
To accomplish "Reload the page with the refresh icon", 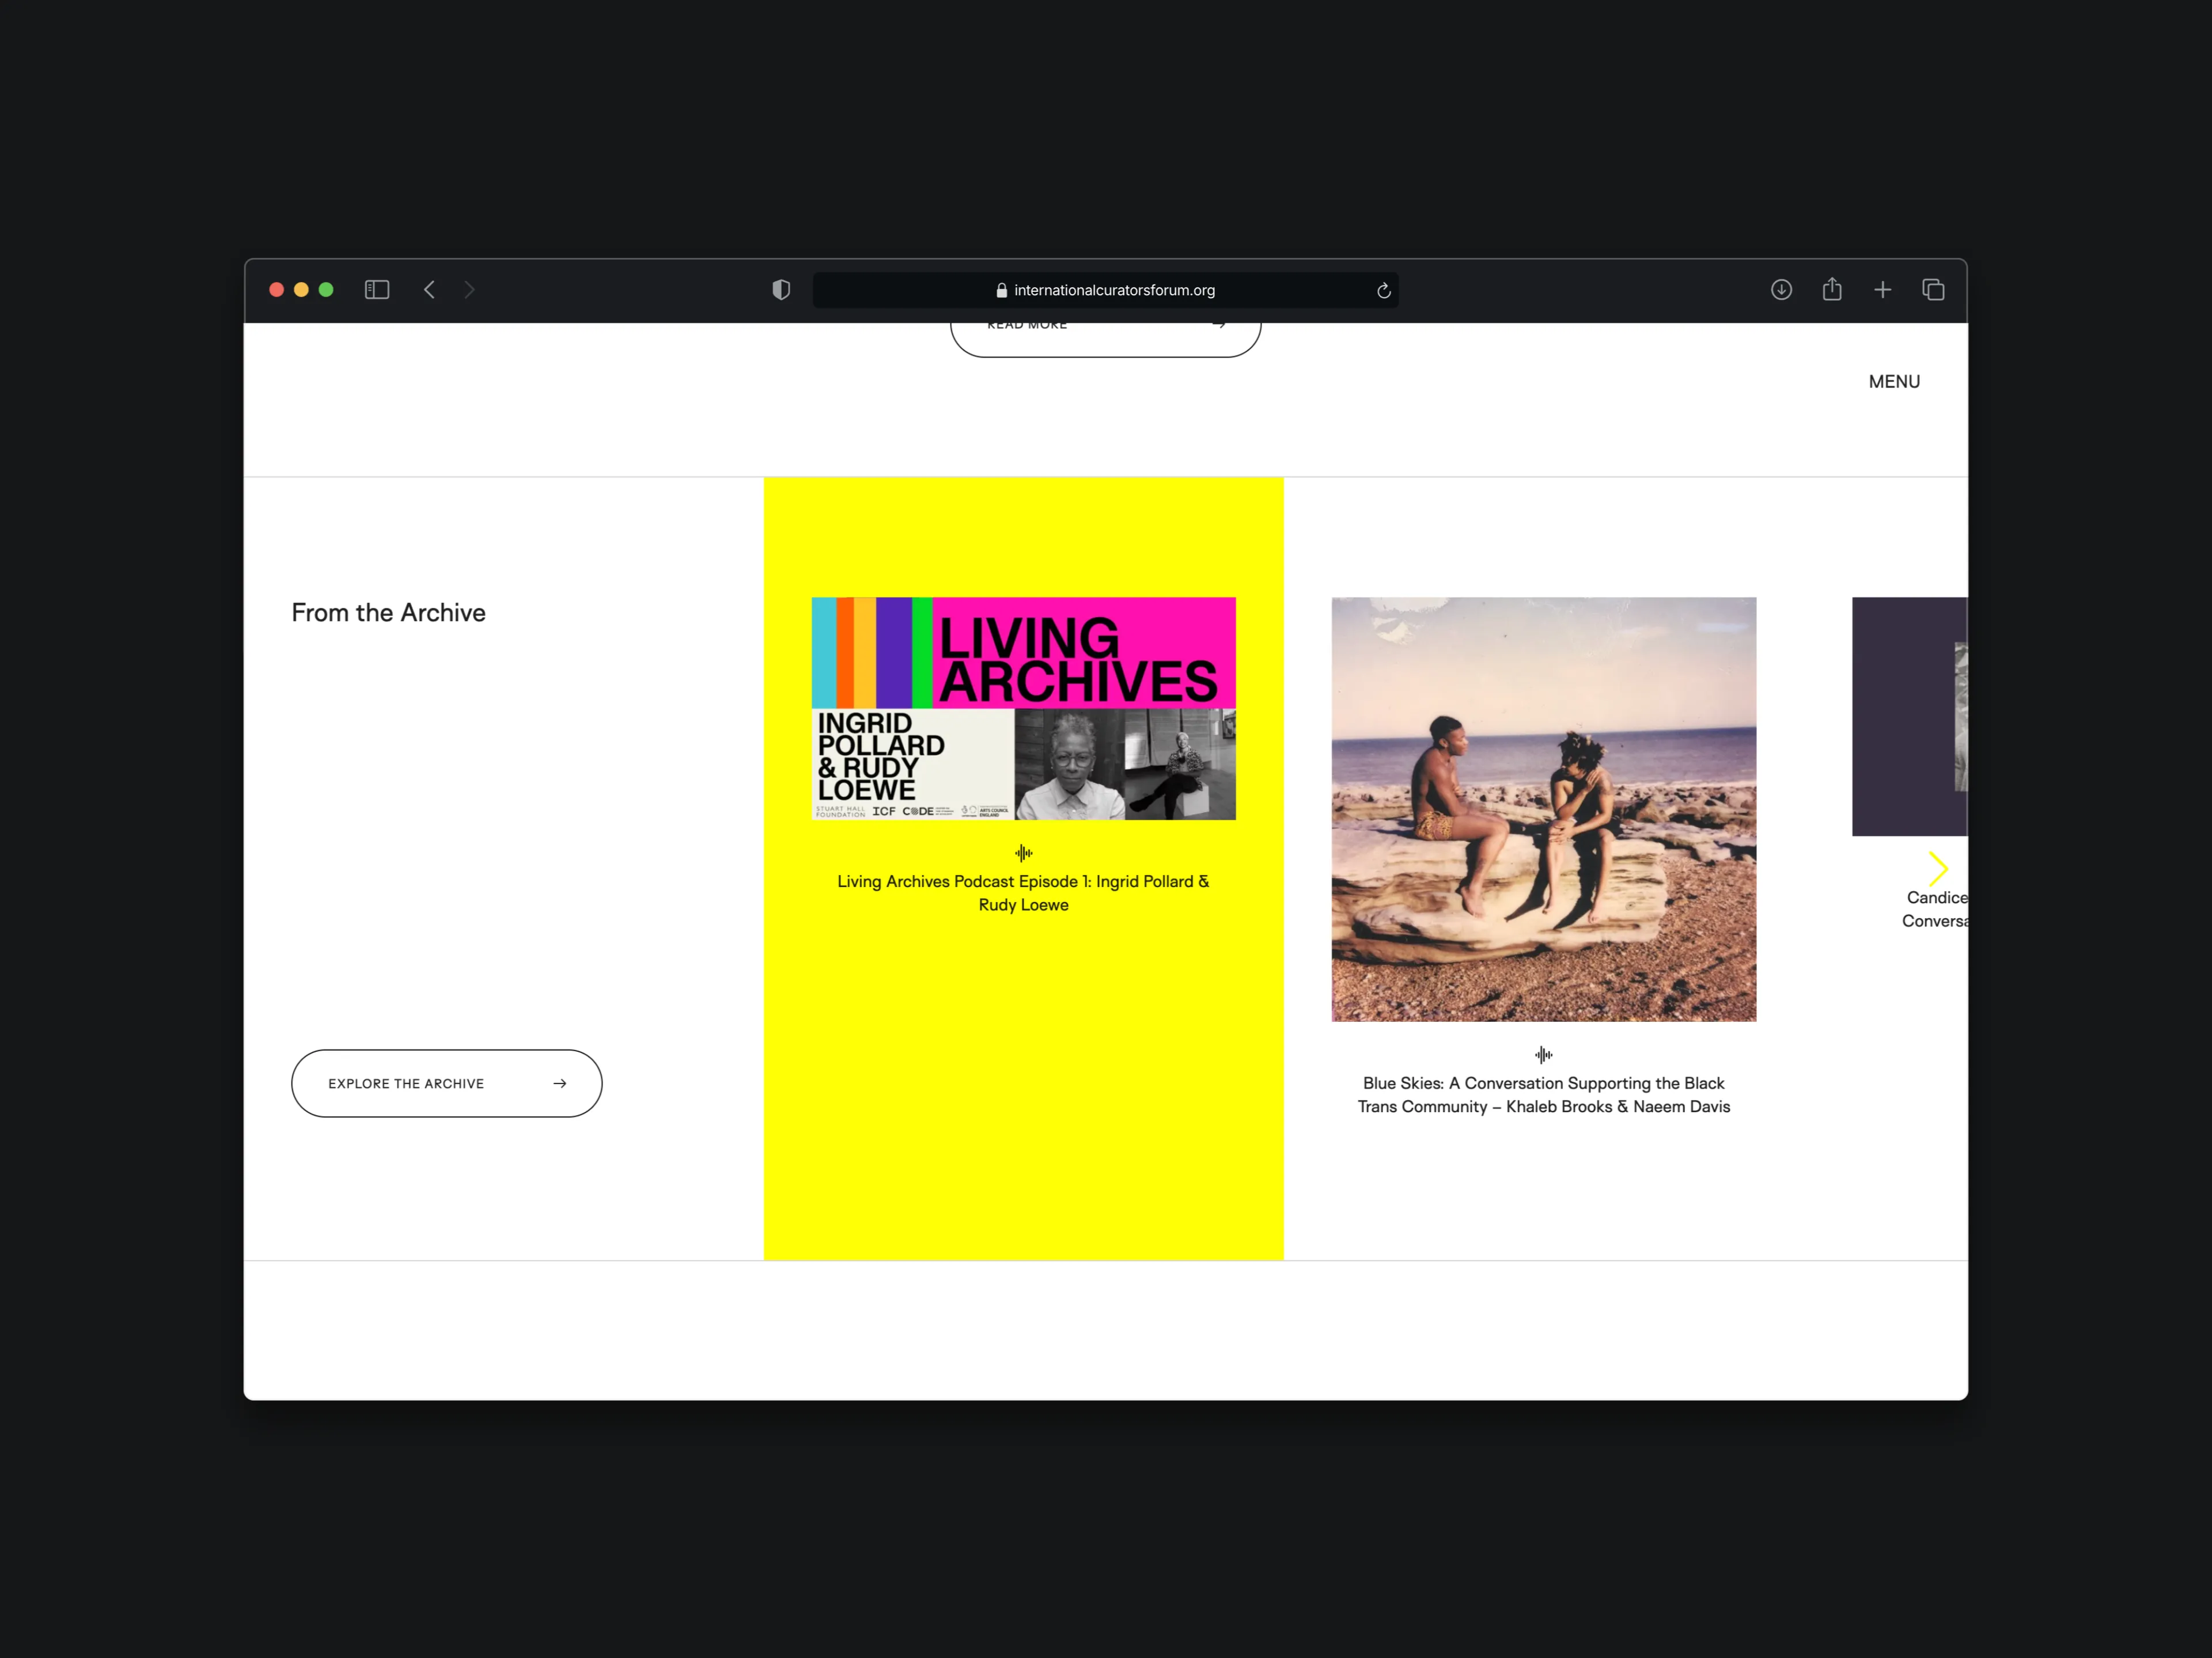I will coord(1384,290).
